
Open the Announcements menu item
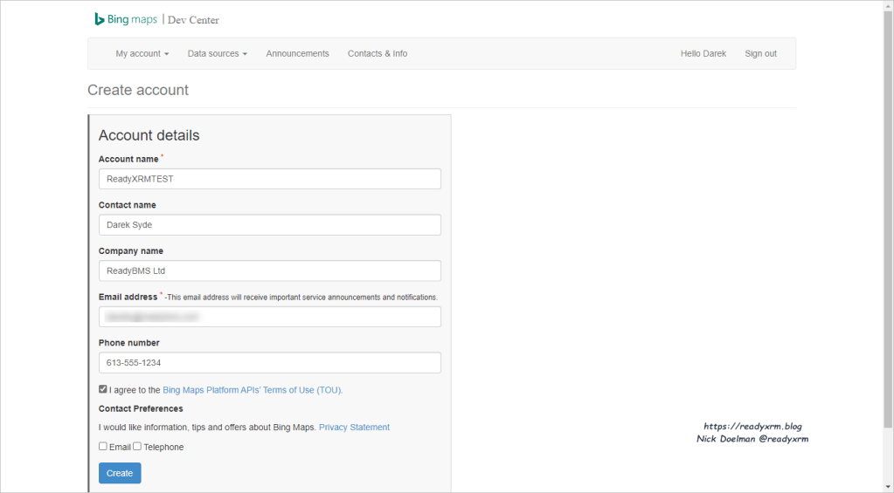tap(297, 53)
